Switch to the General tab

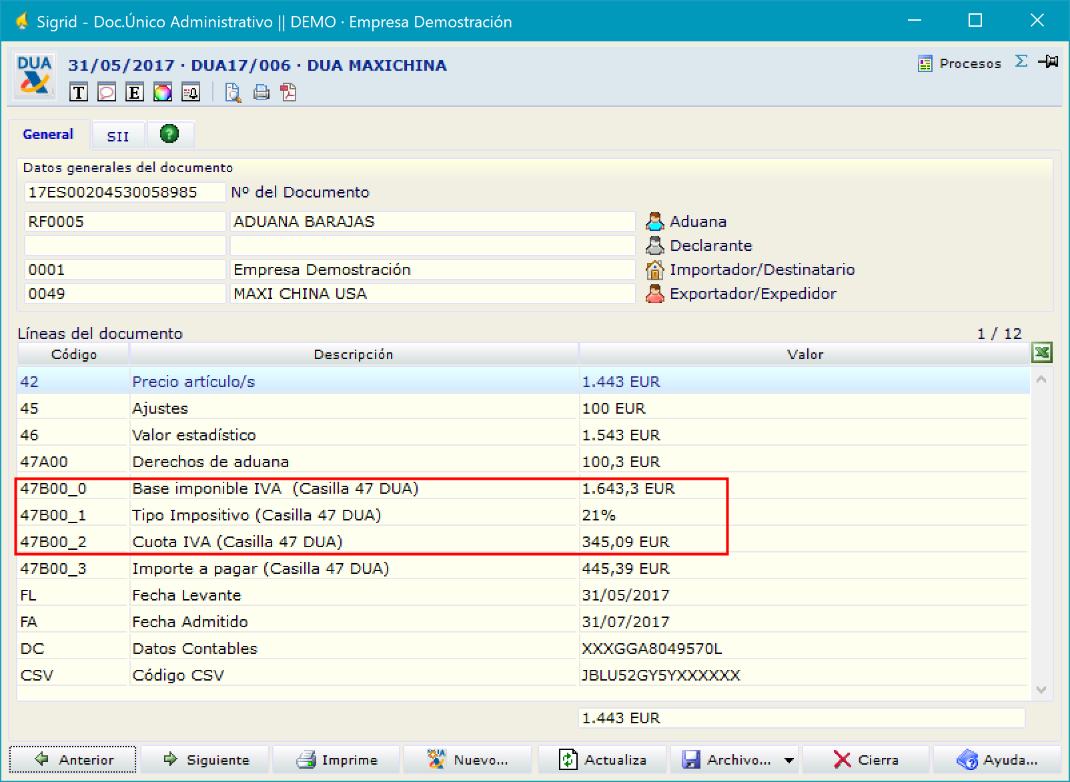(x=48, y=134)
